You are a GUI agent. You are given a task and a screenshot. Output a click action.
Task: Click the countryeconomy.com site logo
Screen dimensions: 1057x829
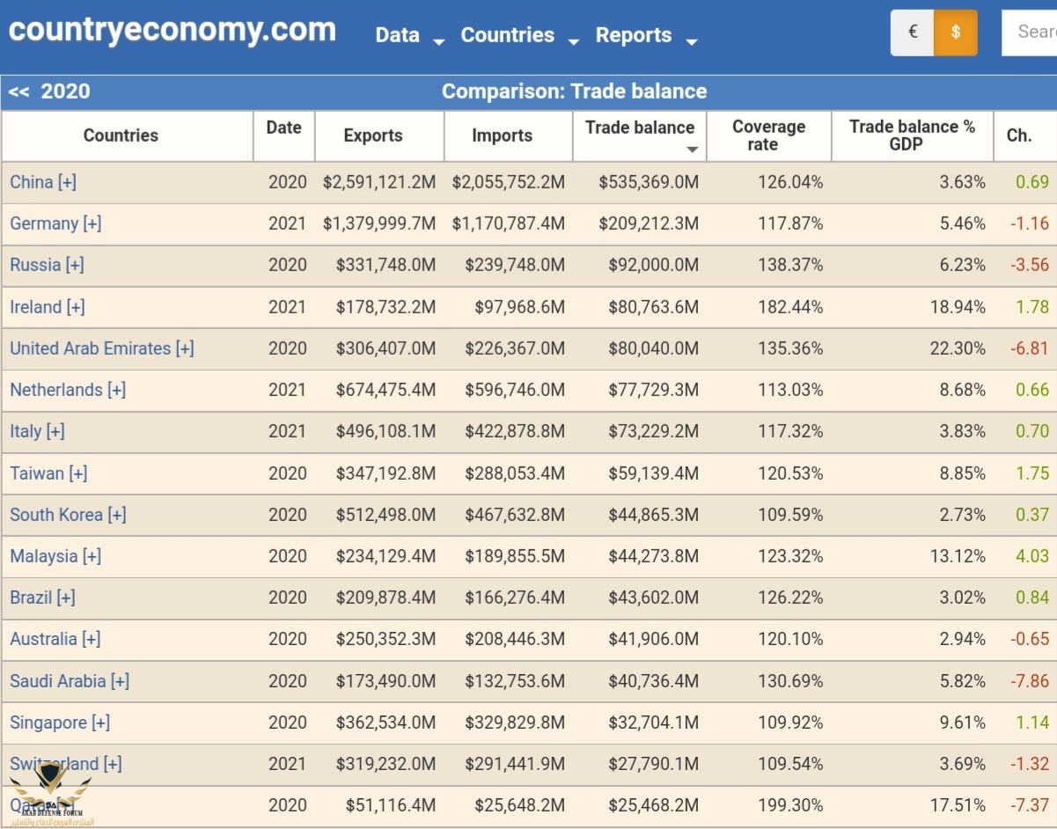point(172,30)
